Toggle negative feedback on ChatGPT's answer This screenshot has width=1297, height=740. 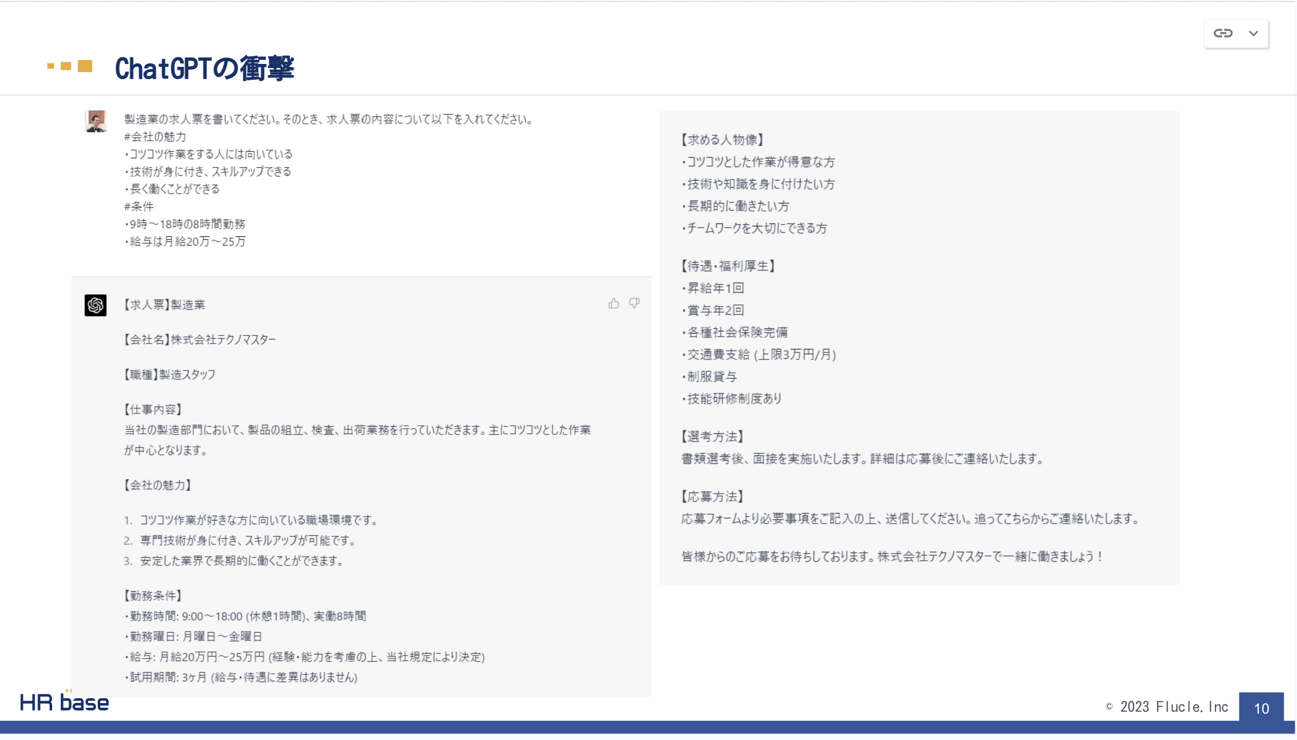click(635, 303)
